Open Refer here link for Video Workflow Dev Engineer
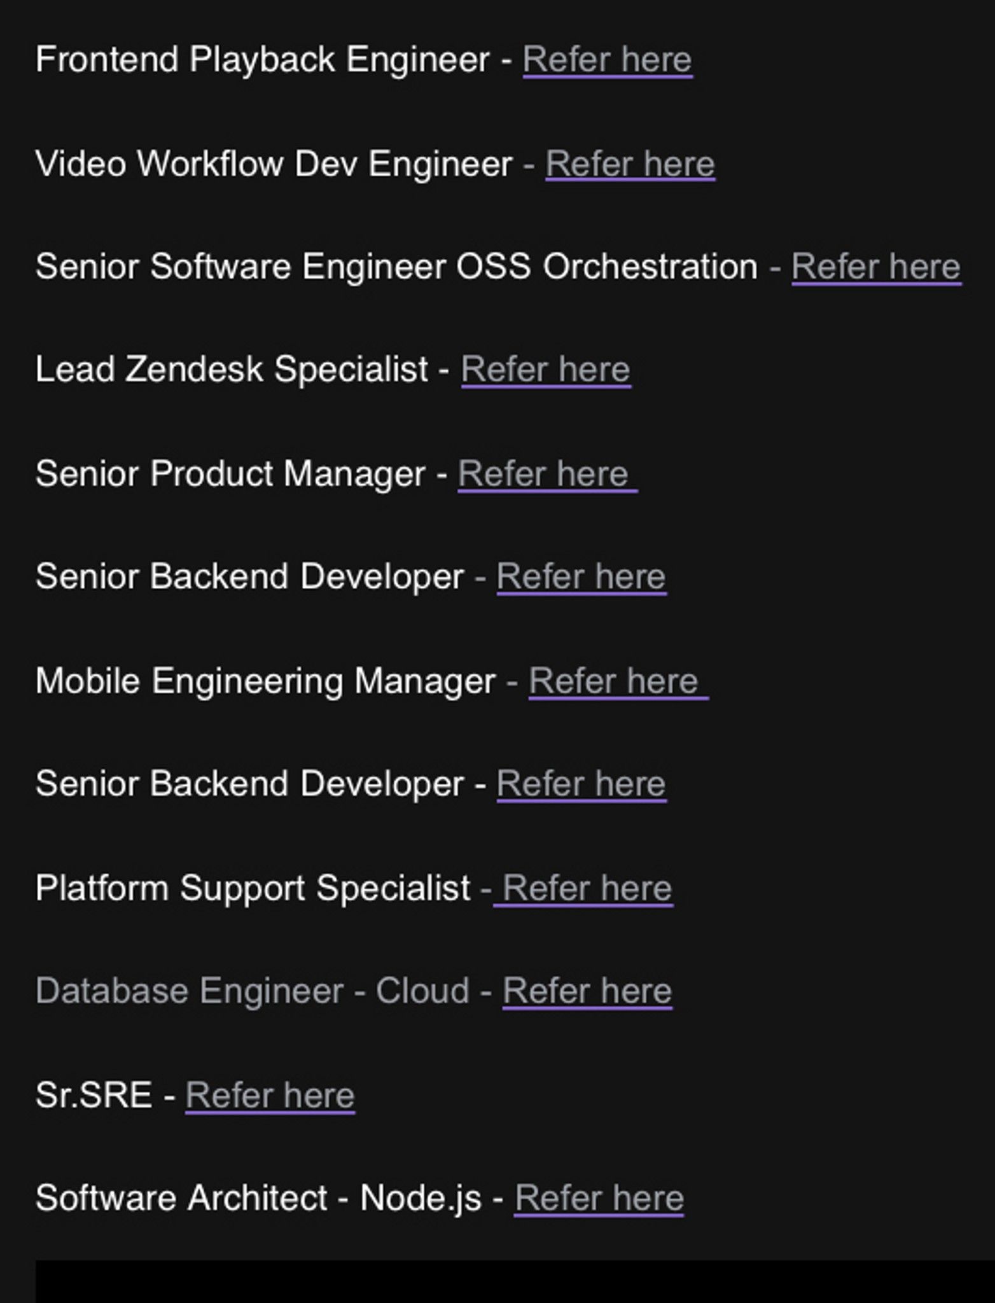Viewport: 995px width, 1303px height. [630, 164]
